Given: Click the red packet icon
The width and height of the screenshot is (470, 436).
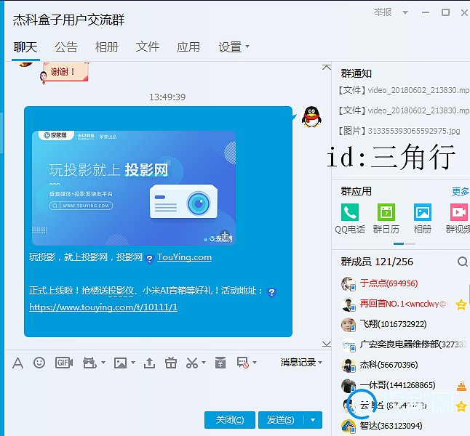Looking at the screenshot, I should click(x=220, y=363).
